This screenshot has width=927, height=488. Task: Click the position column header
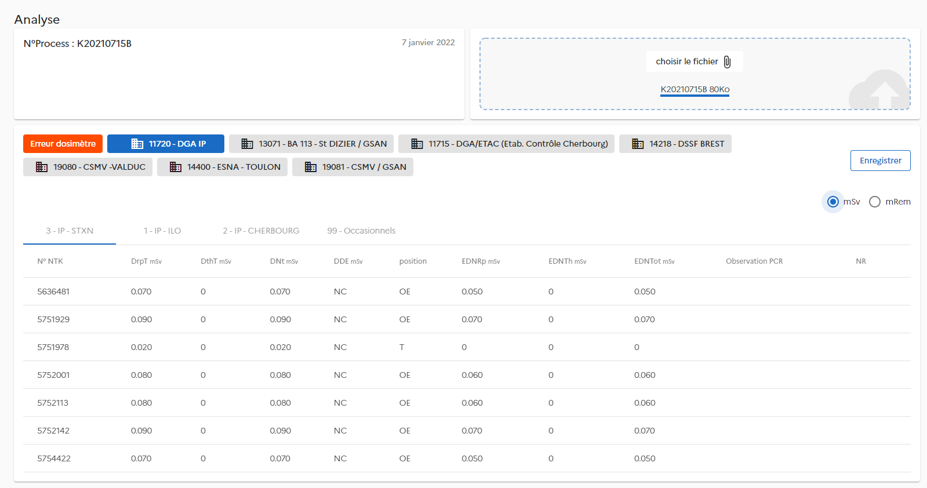[413, 261]
